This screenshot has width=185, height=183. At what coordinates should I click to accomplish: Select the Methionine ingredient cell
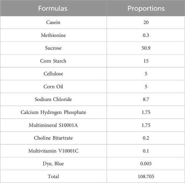(53, 35)
